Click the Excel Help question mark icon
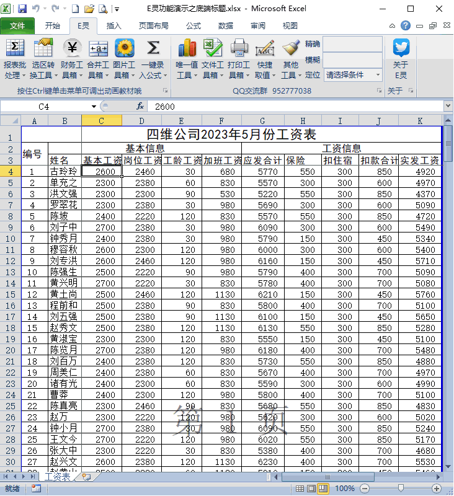The width and height of the screenshot is (454, 496). pyautogui.click(x=405, y=25)
